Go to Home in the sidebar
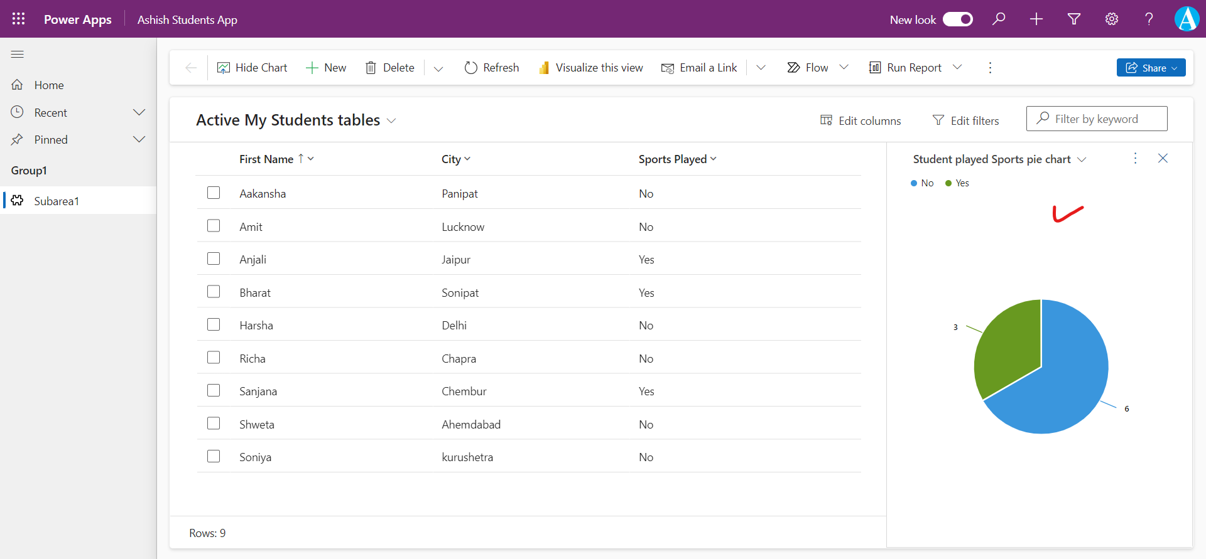The width and height of the screenshot is (1206, 559). tap(49, 85)
